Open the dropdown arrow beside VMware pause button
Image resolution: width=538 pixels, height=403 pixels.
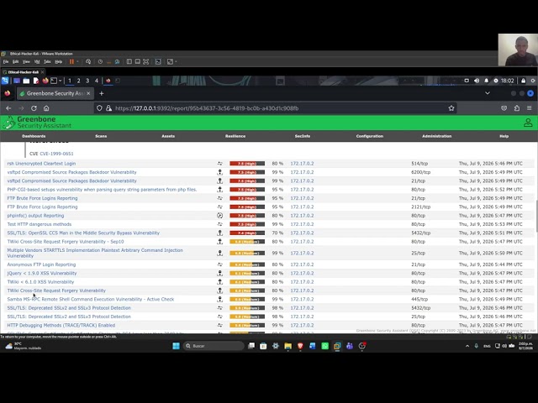pyautogui.click(x=77, y=61)
